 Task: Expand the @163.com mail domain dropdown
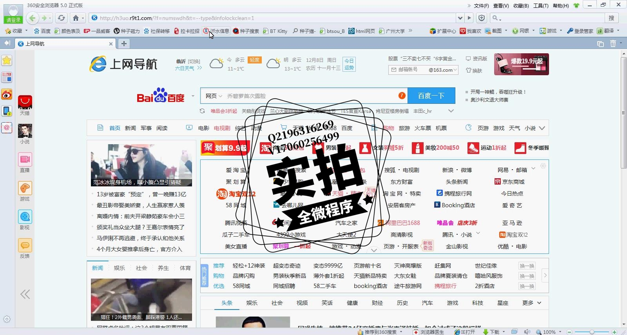[x=456, y=70]
